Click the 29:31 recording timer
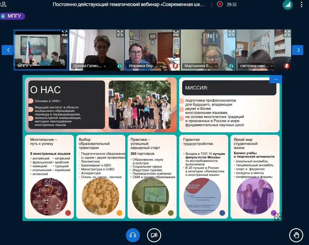Viewport: 309px width, 245px height. click(x=231, y=4)
